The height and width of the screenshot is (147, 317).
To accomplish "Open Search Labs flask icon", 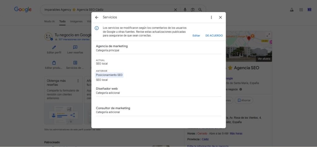I will coord(292,10).
